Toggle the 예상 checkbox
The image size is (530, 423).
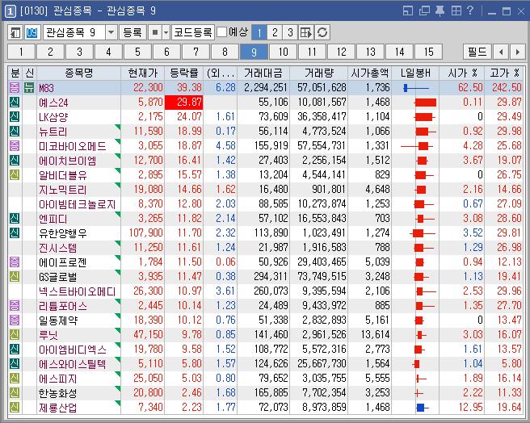coord(222,32)
